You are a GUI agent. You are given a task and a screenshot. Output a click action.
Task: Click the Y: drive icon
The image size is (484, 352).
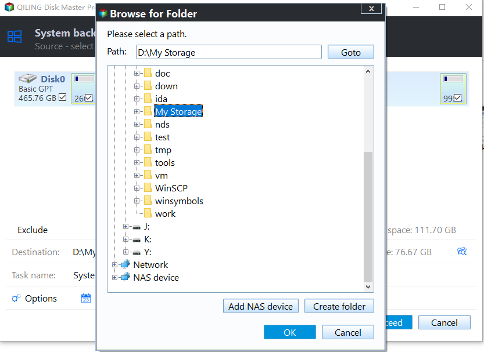(137, 253)
